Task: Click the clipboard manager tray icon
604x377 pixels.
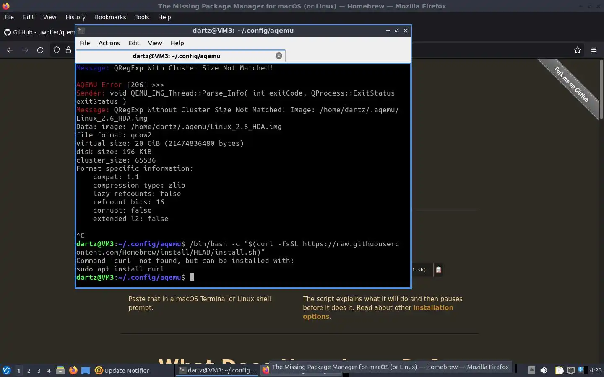Action: click(559, 370)
